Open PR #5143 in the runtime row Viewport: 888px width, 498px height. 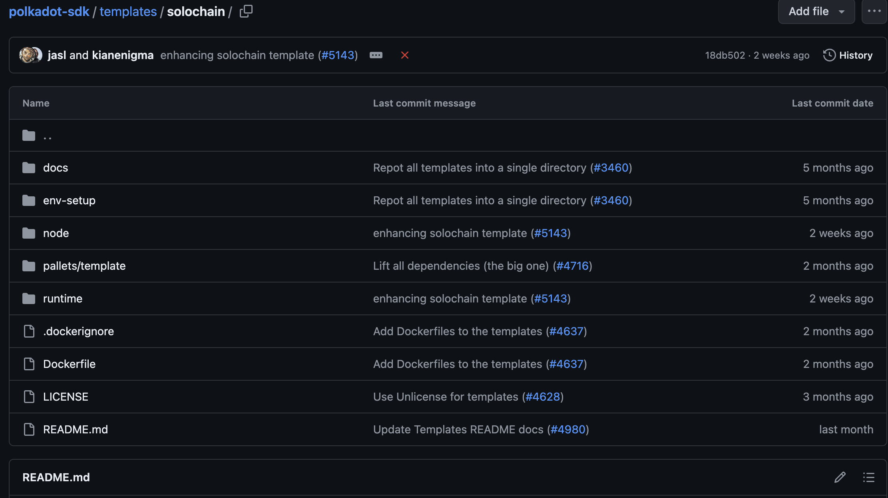(x=551, y=298)
